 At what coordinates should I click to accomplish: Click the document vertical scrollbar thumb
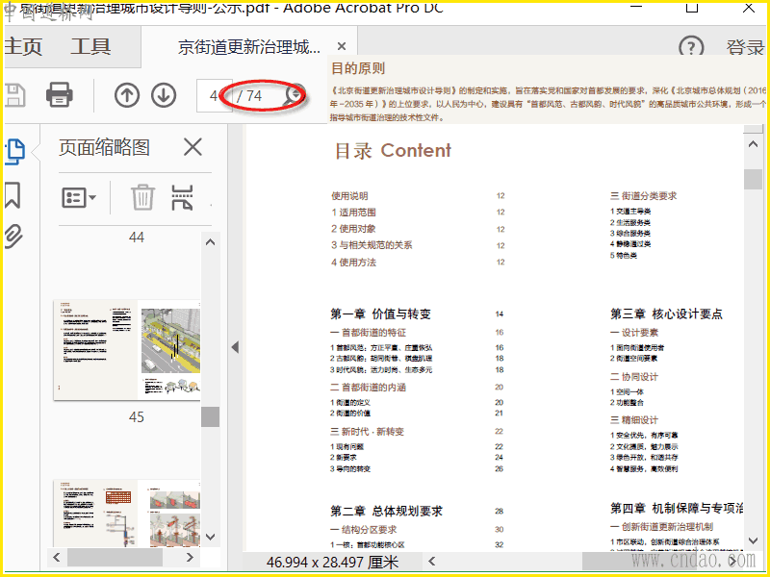(753, 179)
